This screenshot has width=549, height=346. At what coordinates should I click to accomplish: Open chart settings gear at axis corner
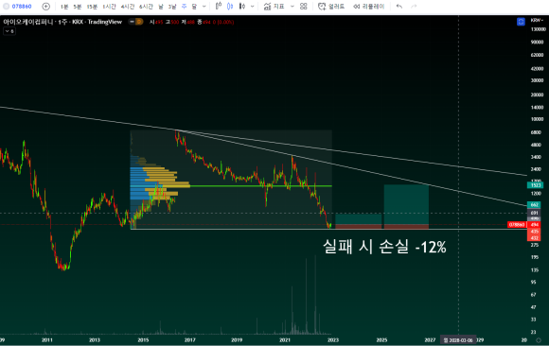pos(539,340)
